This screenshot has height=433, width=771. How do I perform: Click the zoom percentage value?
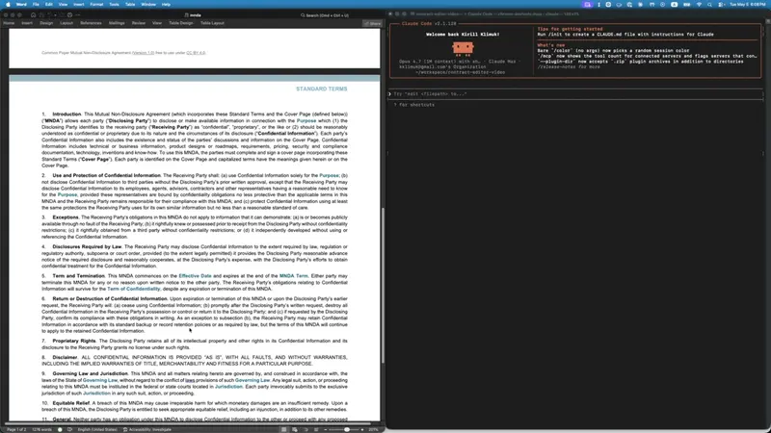[373, 429]
